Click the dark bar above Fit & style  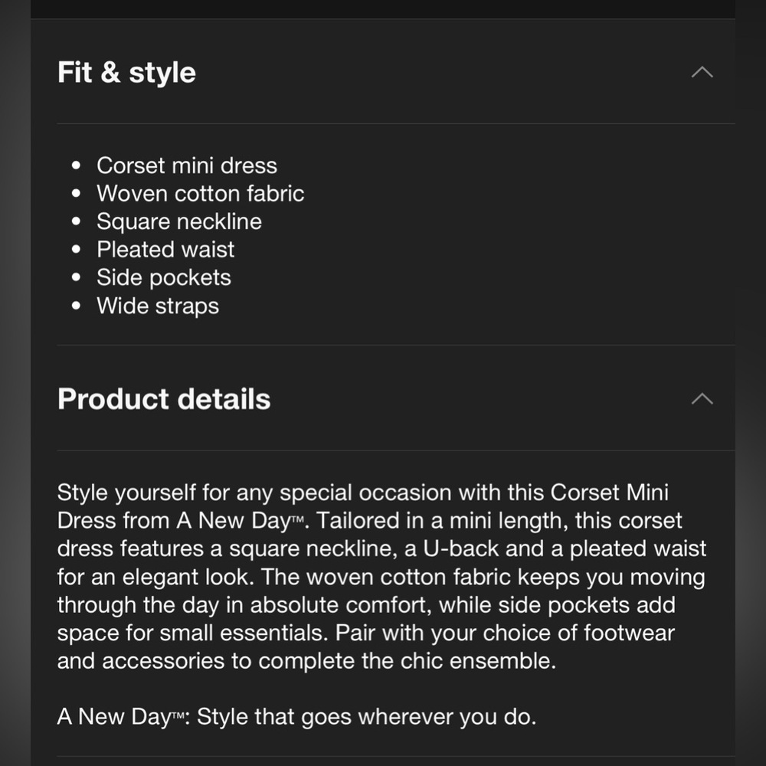383,8
